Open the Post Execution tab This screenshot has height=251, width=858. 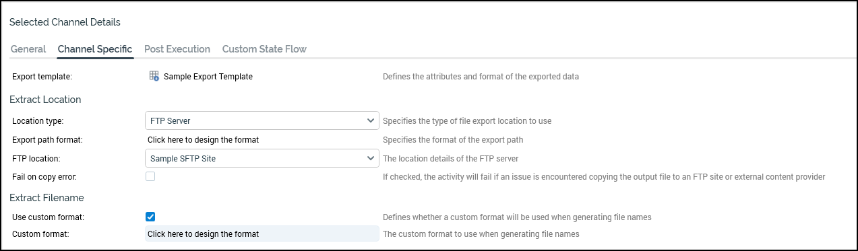[177, 49]
